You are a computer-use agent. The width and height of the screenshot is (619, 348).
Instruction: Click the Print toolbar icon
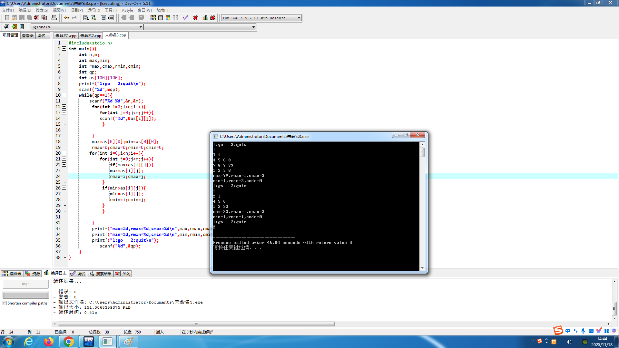pos(54,18)
